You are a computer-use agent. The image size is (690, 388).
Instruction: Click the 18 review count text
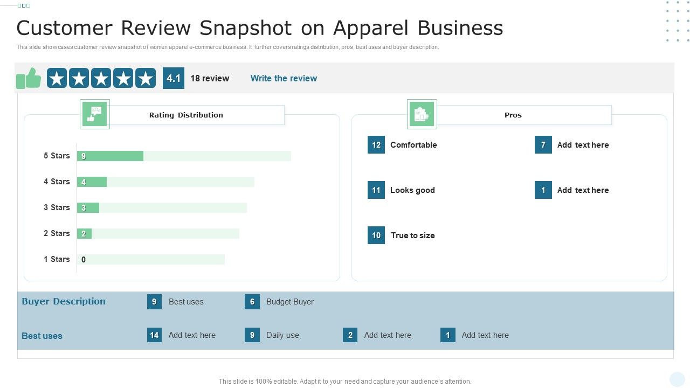210,78
